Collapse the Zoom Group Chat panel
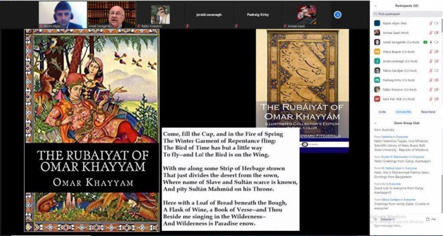This screenshot has height=236, width=443. coord(375,123)
